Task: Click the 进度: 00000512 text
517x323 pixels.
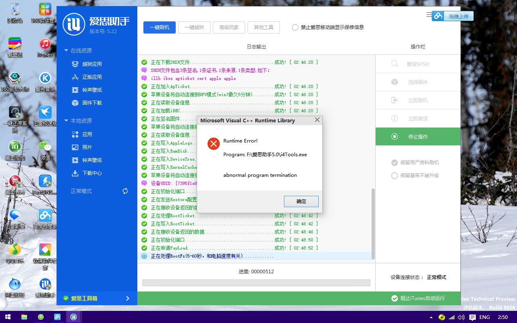Action: 256,272
